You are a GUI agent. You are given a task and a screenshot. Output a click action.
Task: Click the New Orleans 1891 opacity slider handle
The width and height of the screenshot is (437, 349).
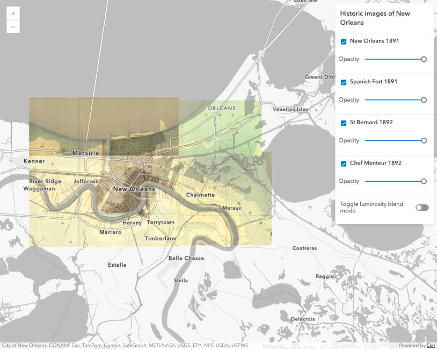pos(424,59)
